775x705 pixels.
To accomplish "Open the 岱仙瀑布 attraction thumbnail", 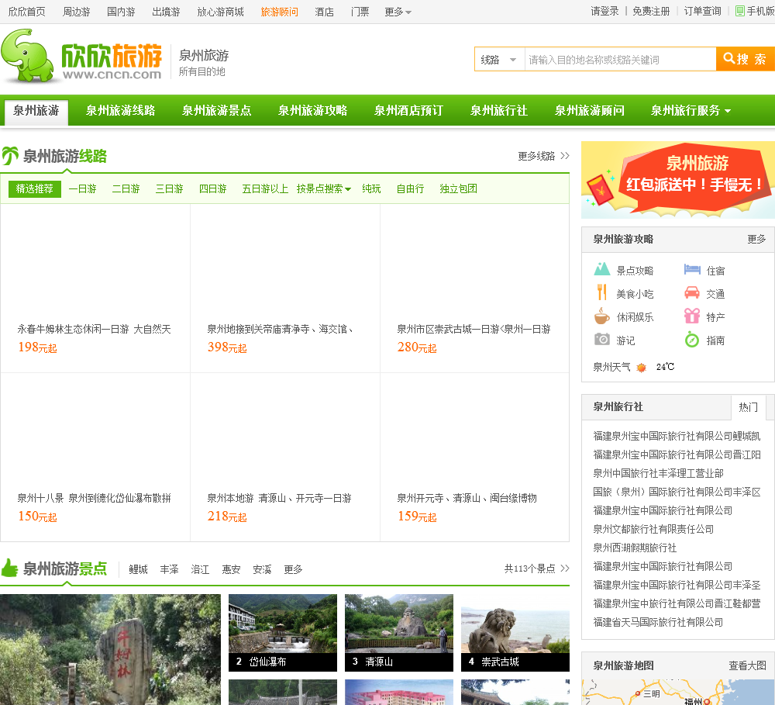I will [283, 633].
